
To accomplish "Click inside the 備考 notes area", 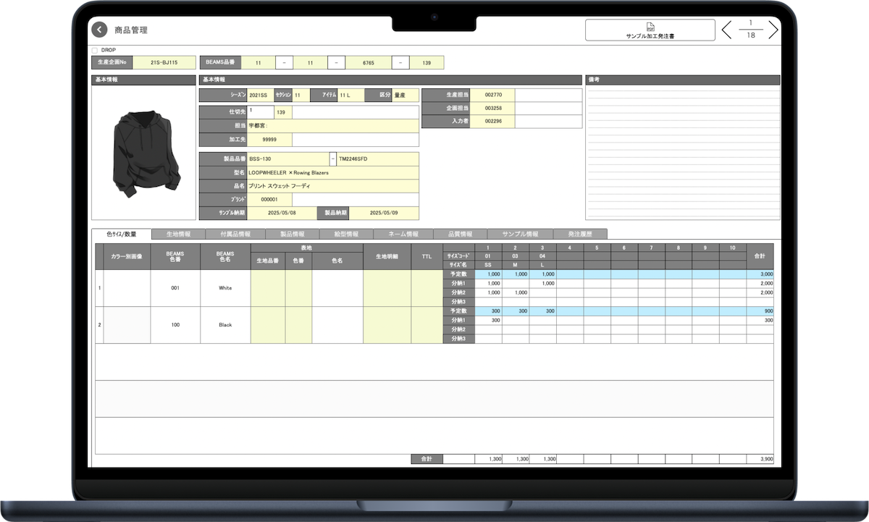I will point(682,152).
